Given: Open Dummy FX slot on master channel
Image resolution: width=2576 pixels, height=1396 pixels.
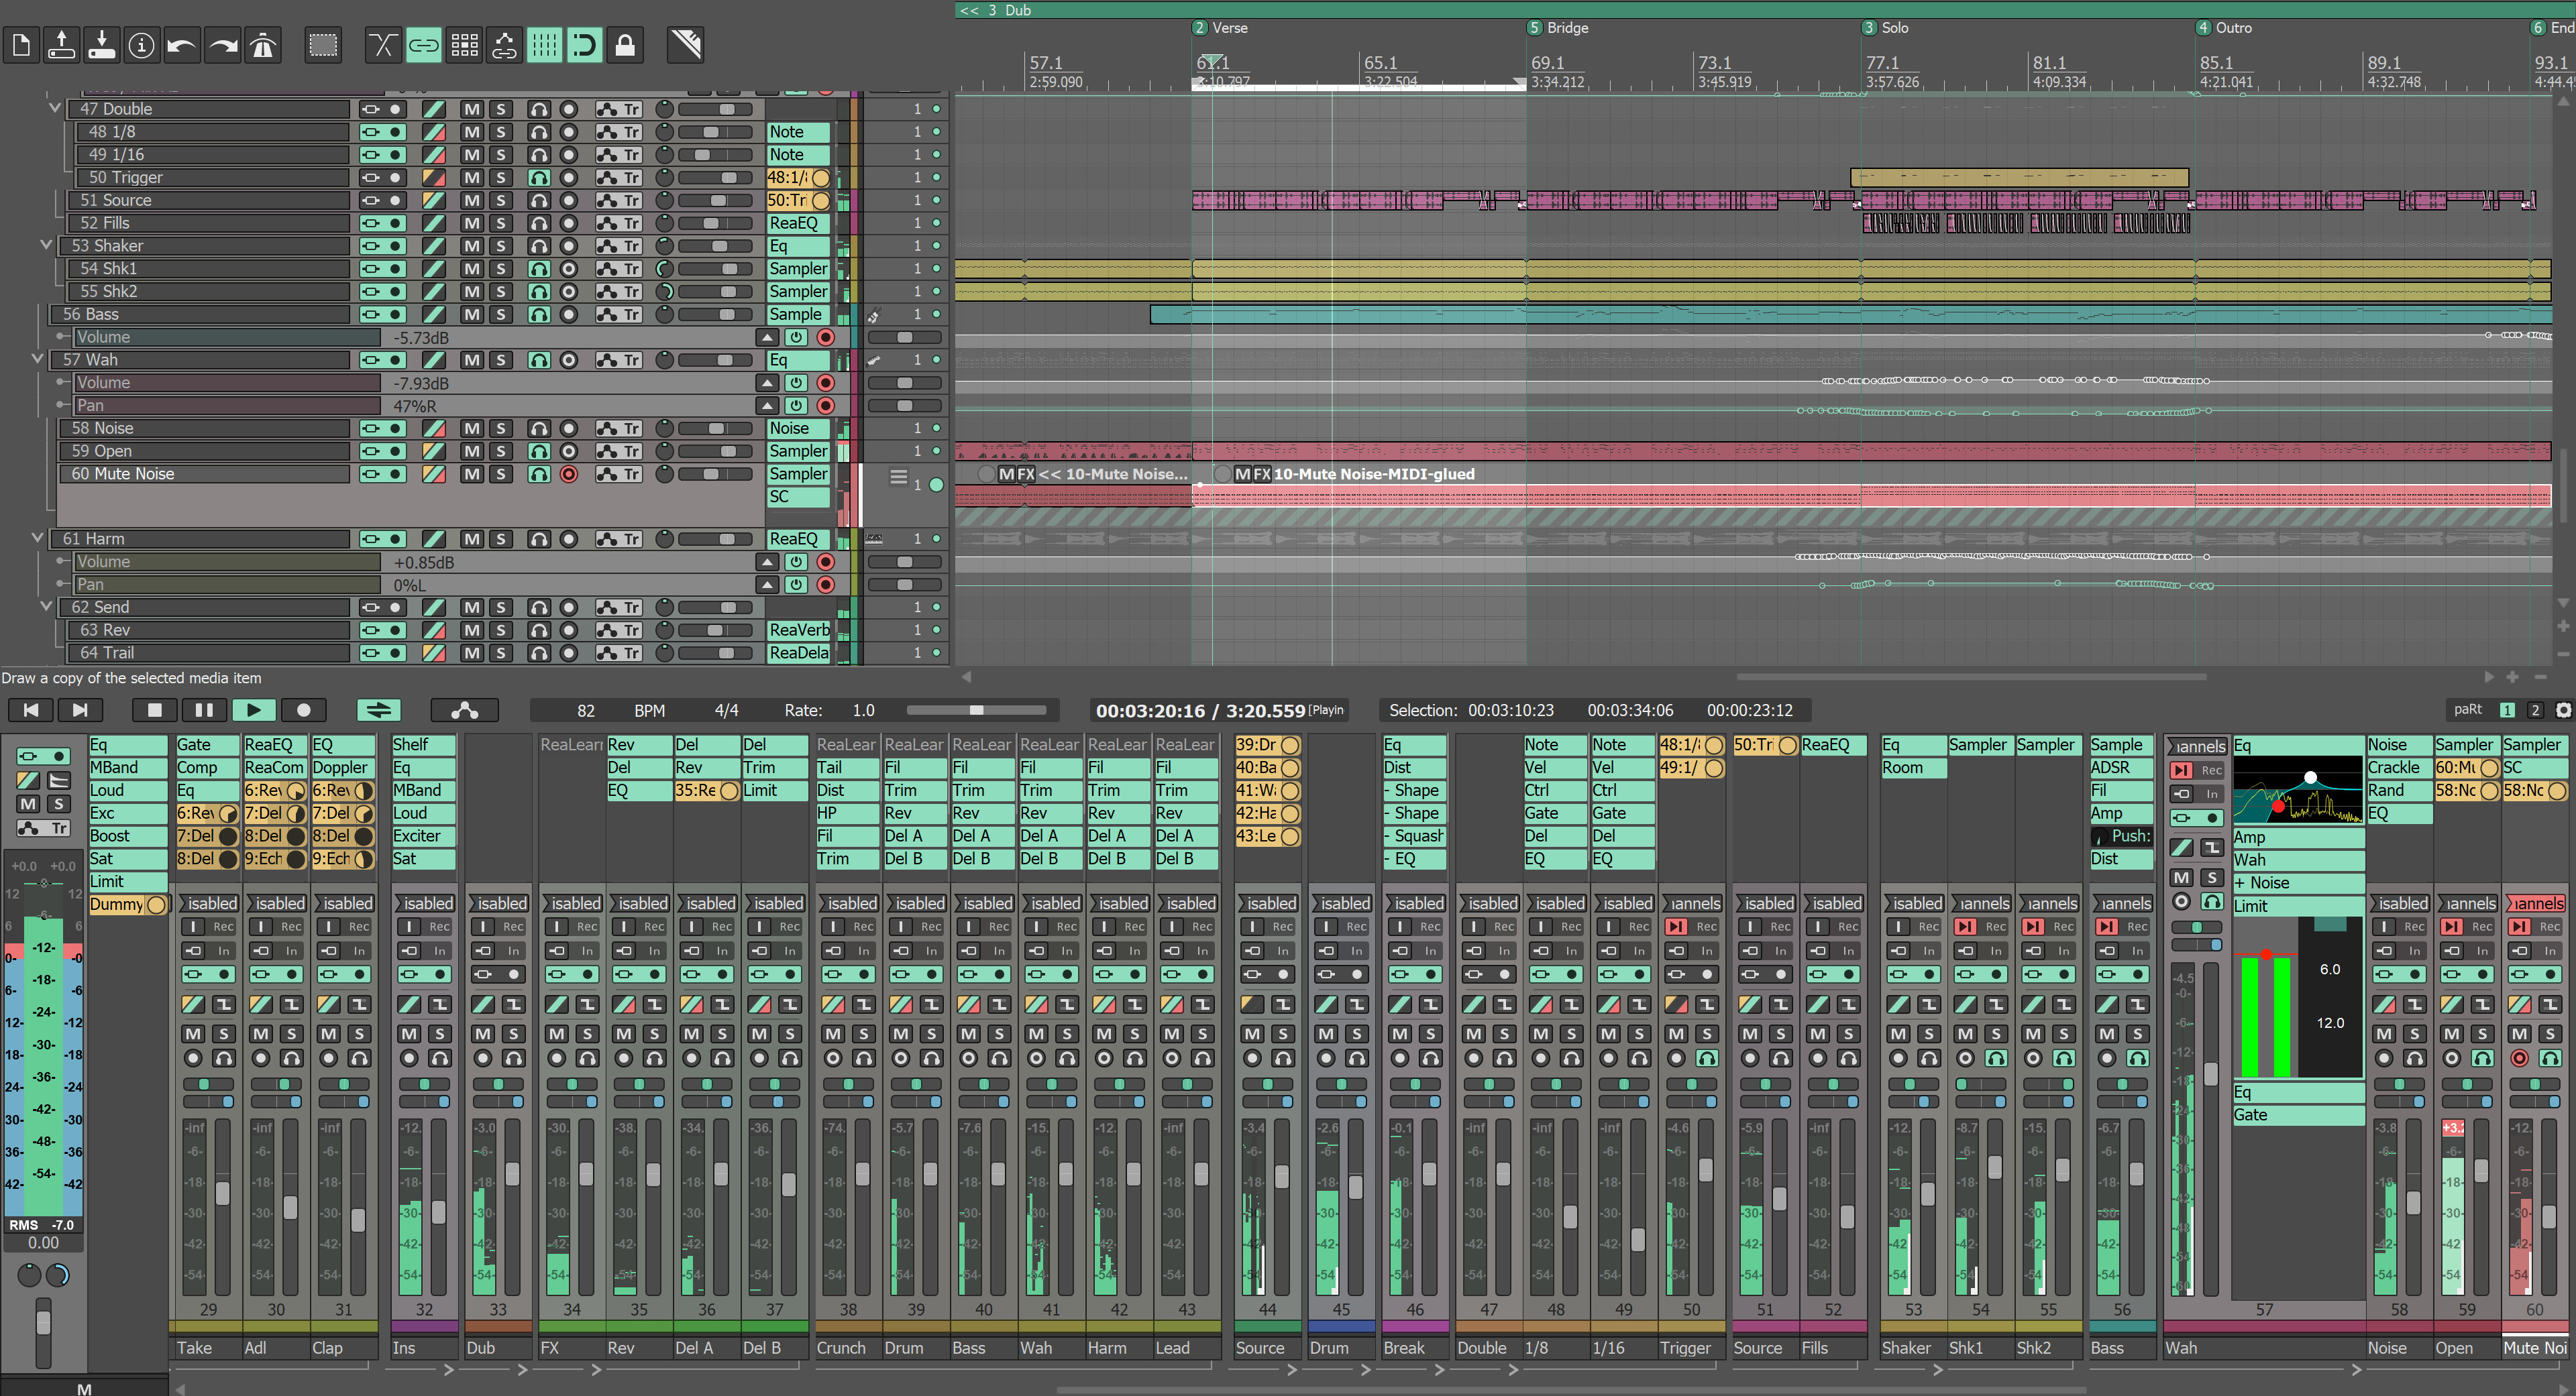Looking at the screenshot, I should (128, 905).
